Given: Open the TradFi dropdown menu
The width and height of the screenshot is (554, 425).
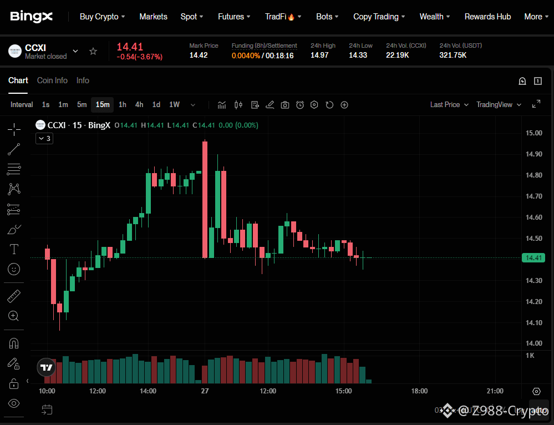Looking at the screenshot, I should pyautogui.click(x=283, y=17).
